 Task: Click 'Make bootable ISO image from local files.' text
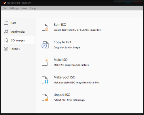[77, 83]
